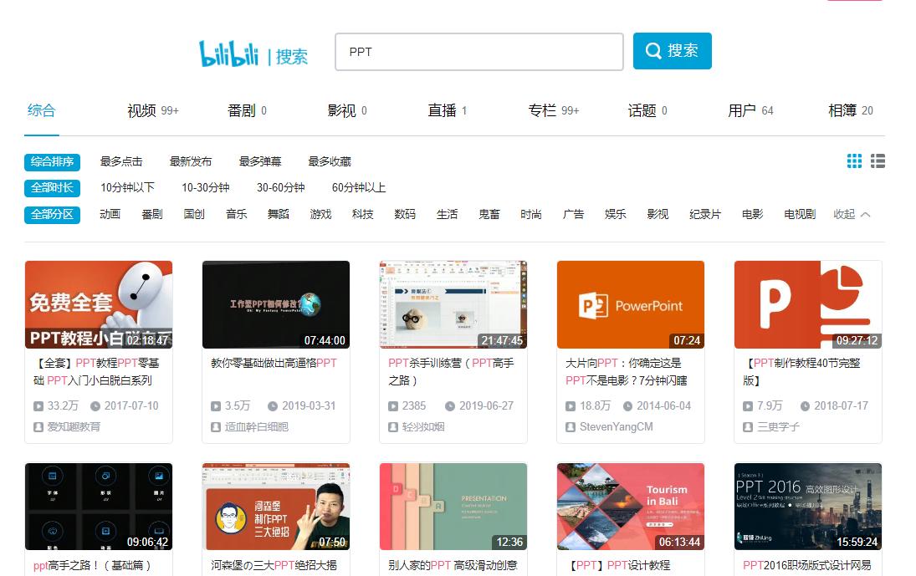
Task: Switch to list view layout icon
Action: (x=878, y=161)
